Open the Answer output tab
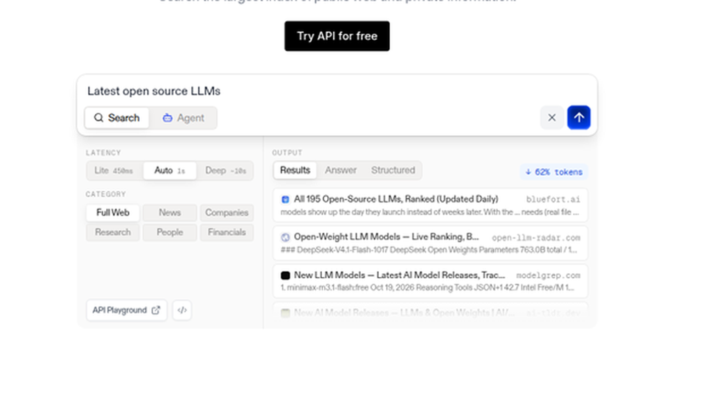This screenshot has height=396, width=706. point(341,171)
